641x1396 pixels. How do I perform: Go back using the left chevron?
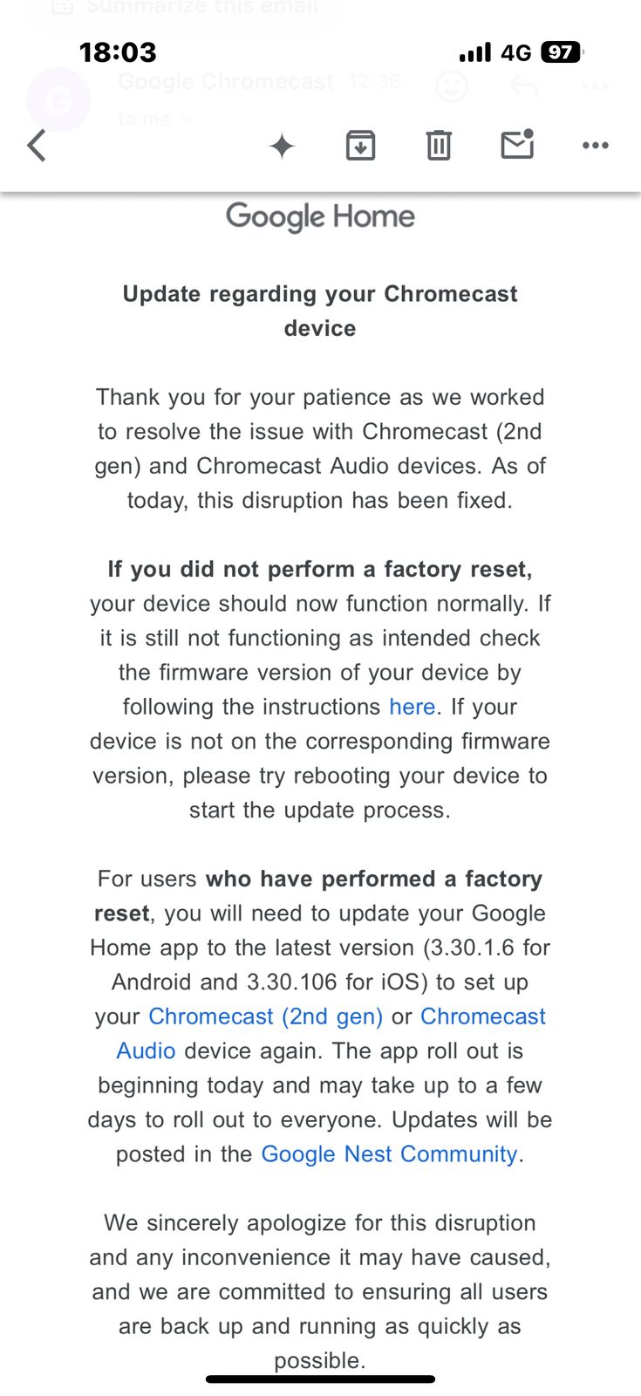coord(36,146)
